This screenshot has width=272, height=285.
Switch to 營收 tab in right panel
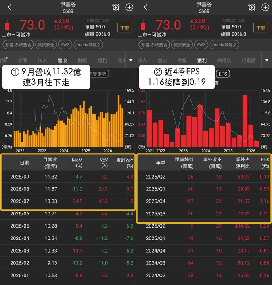tap(162, 60)
